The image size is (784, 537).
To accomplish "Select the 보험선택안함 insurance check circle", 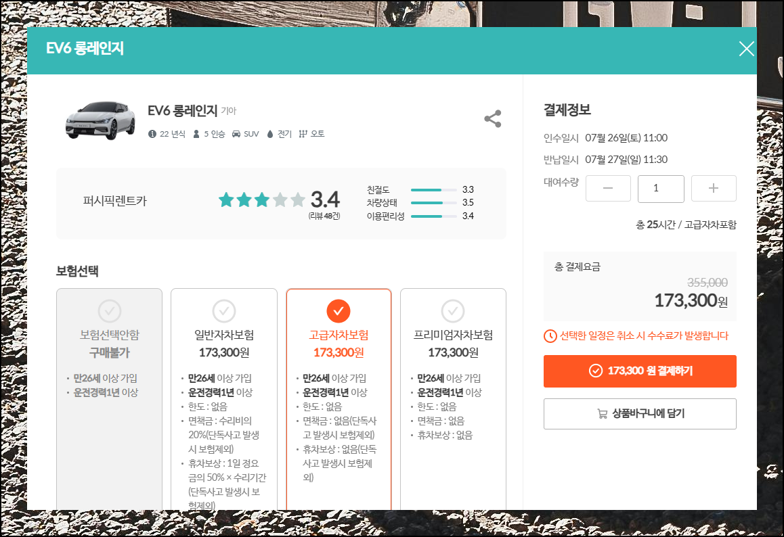I will point(110,311).
